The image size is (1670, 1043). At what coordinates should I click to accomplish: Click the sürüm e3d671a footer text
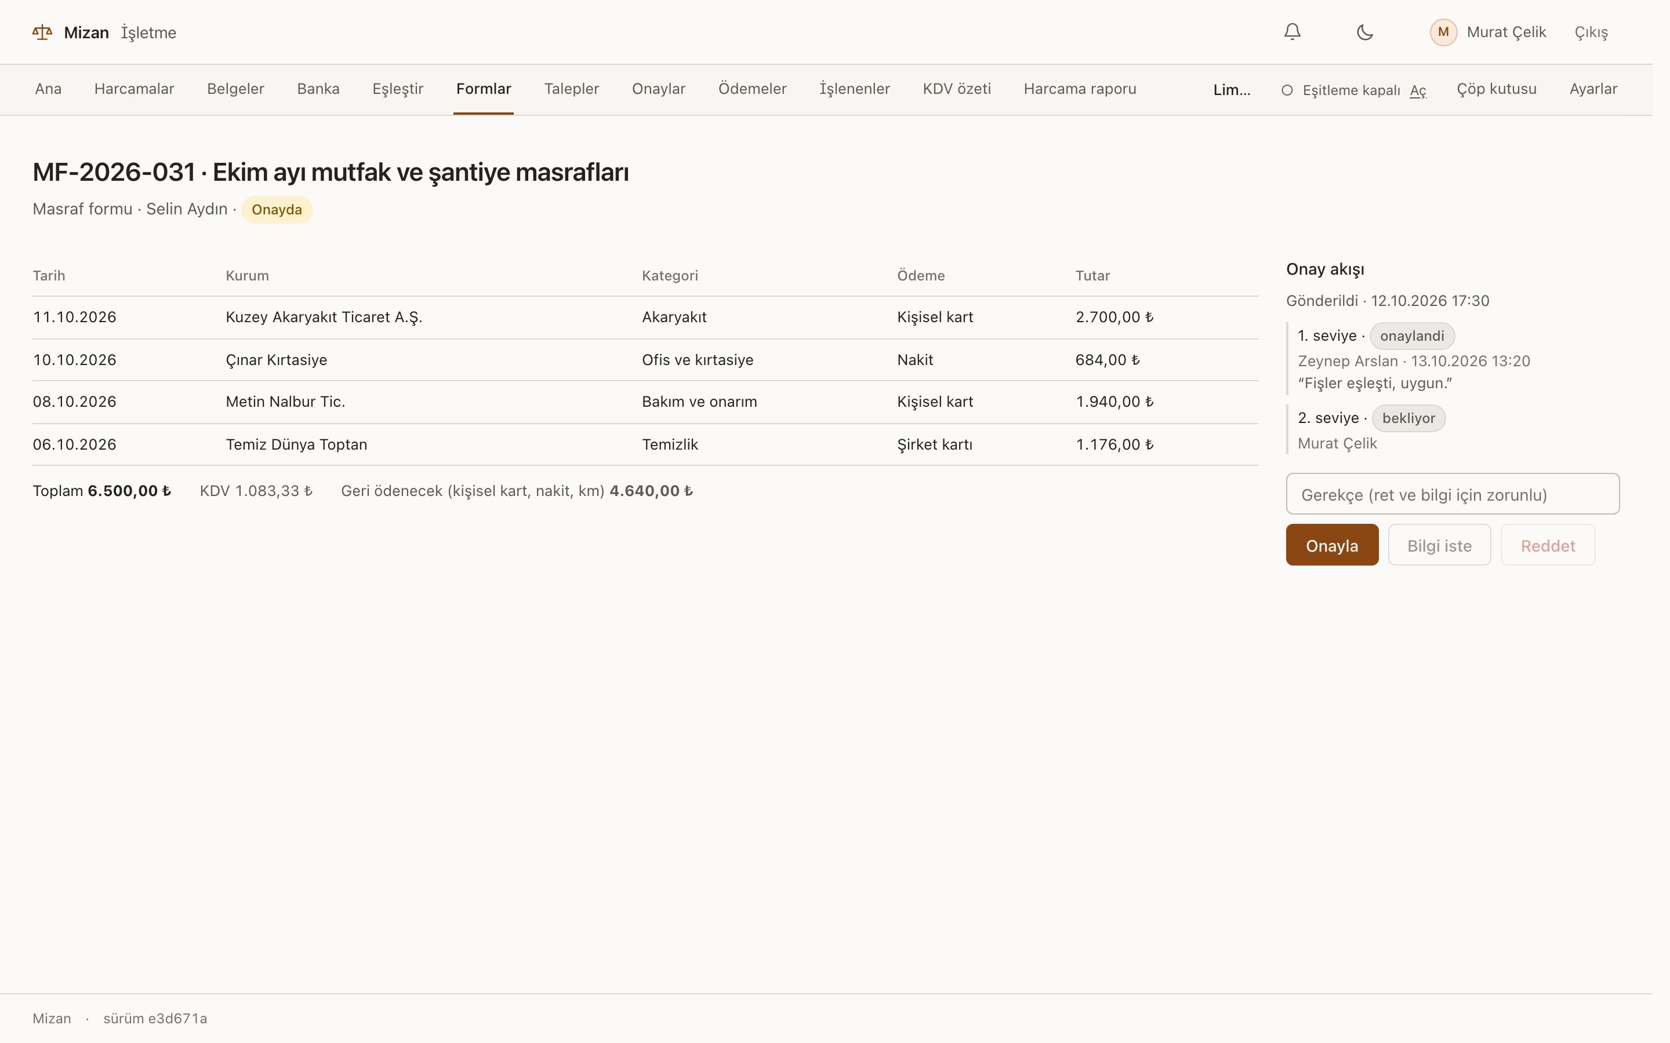[155, 1019]
